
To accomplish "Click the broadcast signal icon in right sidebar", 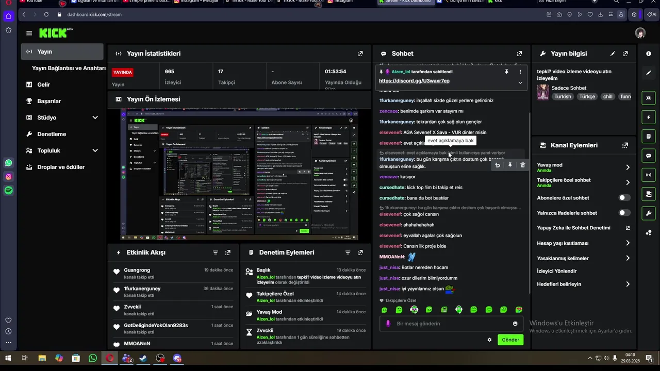I will coord(649,175).
